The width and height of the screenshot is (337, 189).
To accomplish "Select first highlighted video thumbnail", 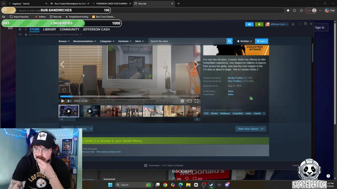I will tap(69, 111).
